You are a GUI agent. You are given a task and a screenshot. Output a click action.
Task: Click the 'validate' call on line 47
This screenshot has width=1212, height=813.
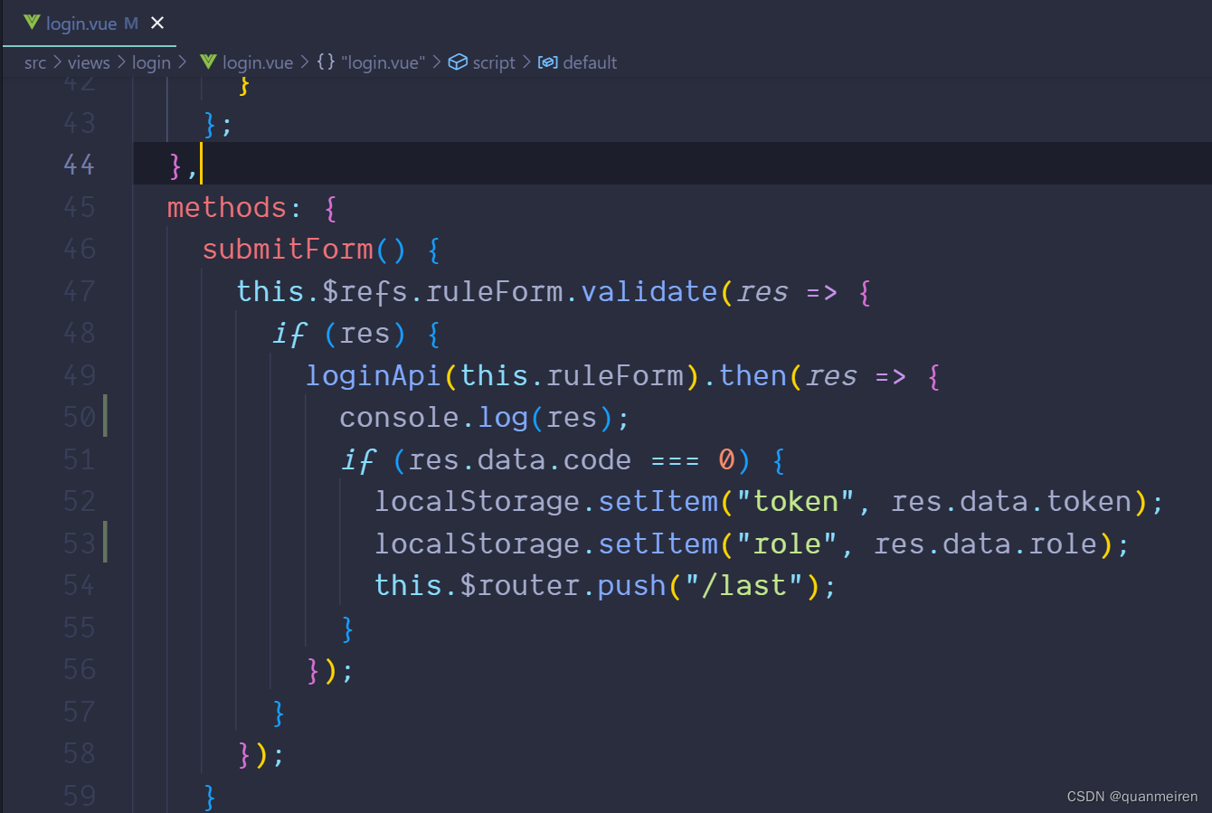(x=649, y=291)
